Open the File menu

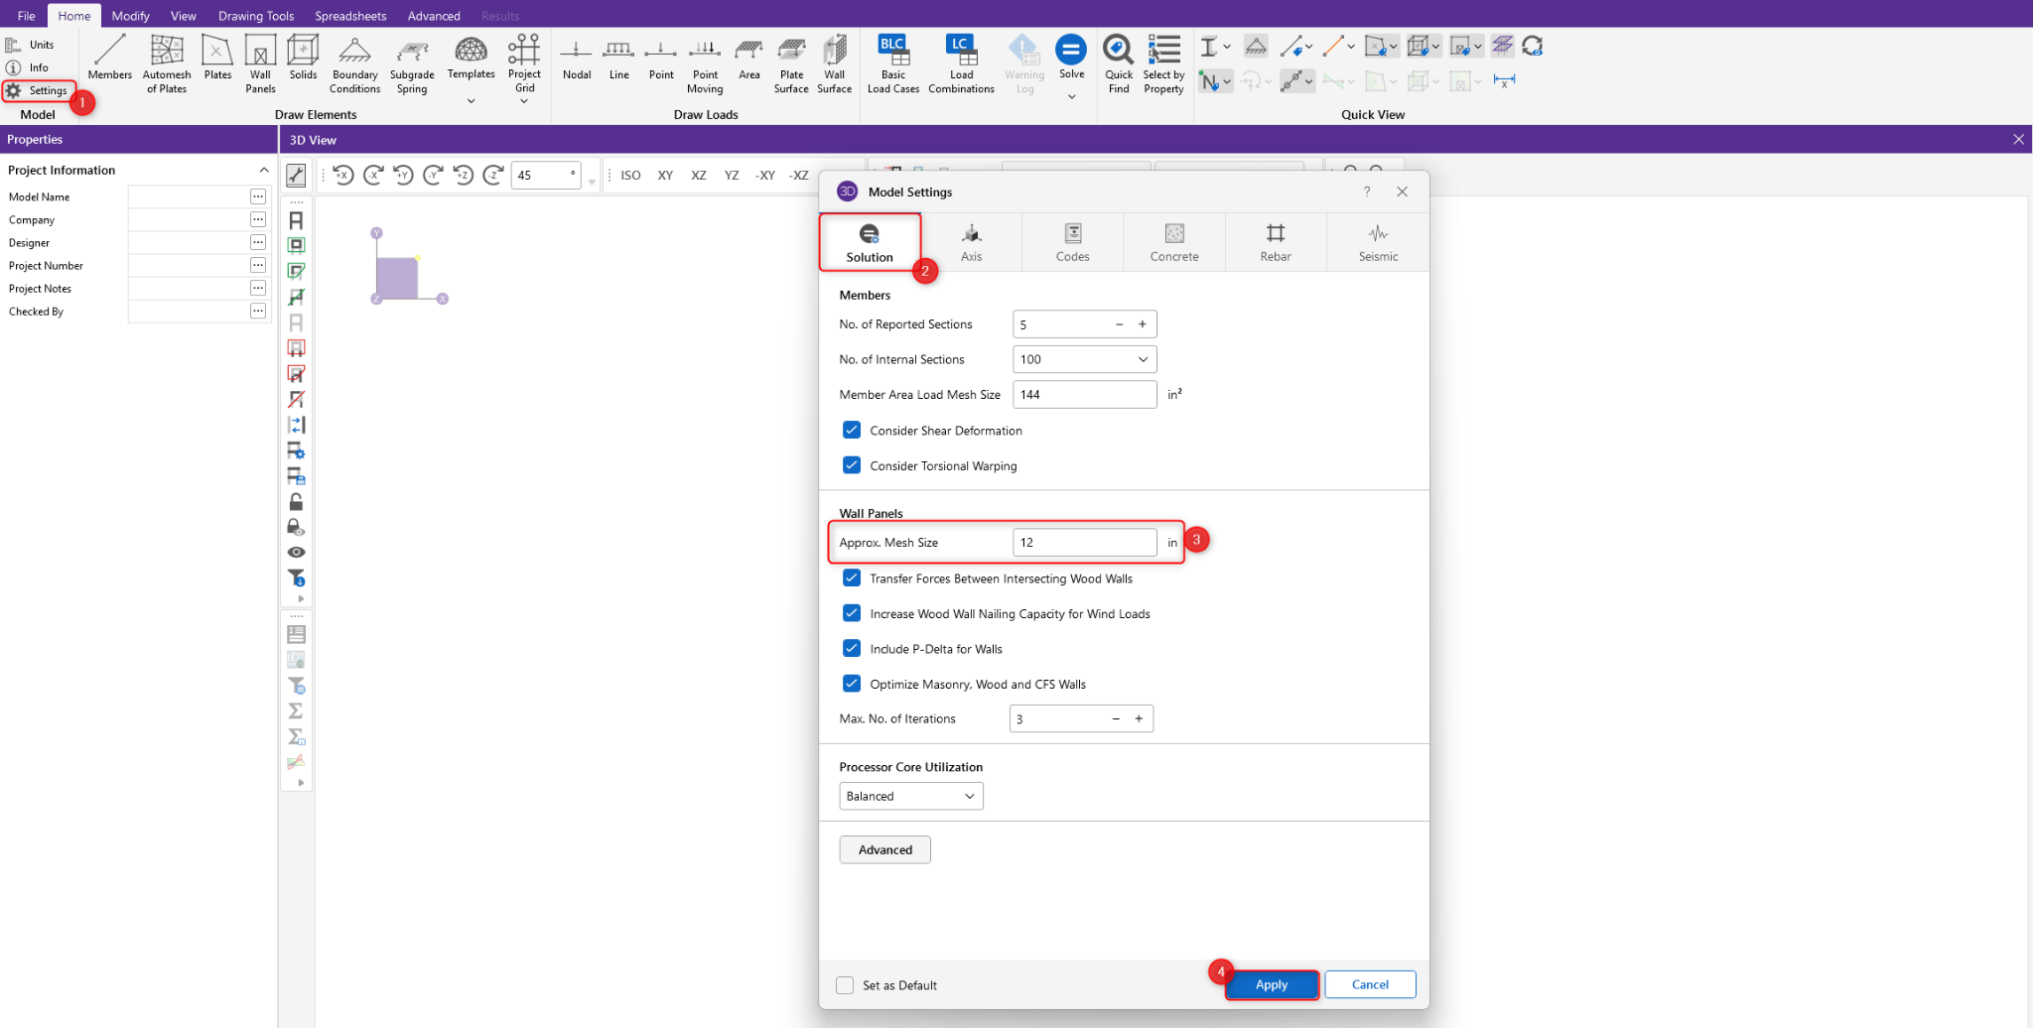pyautogui.click(x=27, y=16)
